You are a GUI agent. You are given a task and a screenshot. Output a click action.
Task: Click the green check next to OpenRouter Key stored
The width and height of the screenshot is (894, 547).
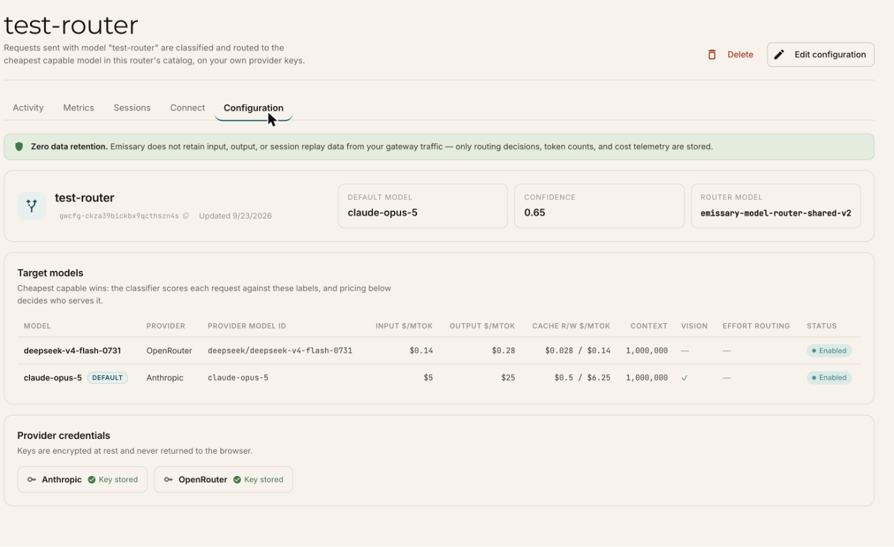coord(237,479)
